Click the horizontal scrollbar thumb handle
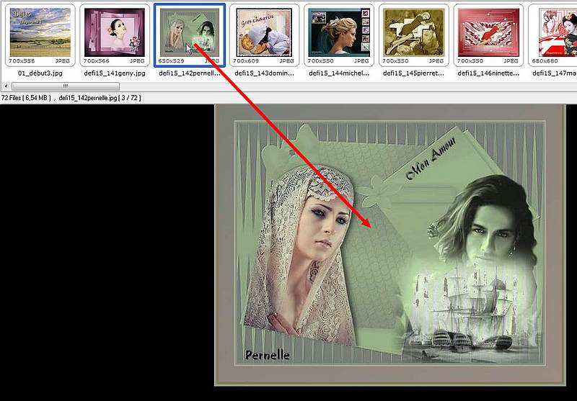The height and width of the screenshot is (401, 577). point(66,86)
